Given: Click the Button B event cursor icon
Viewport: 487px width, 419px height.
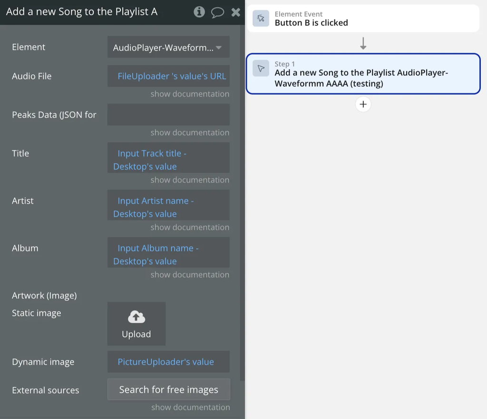Looking at the screenshot, I should click(x=261, y=19).
